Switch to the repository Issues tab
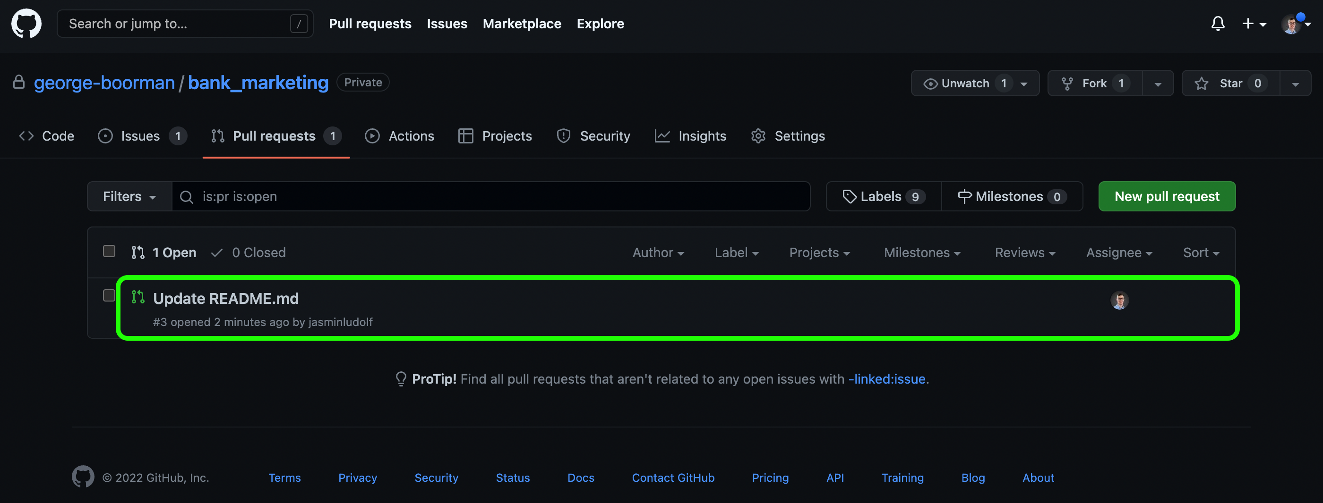This screenshot has width=1323, height=503. coord(142,136)
